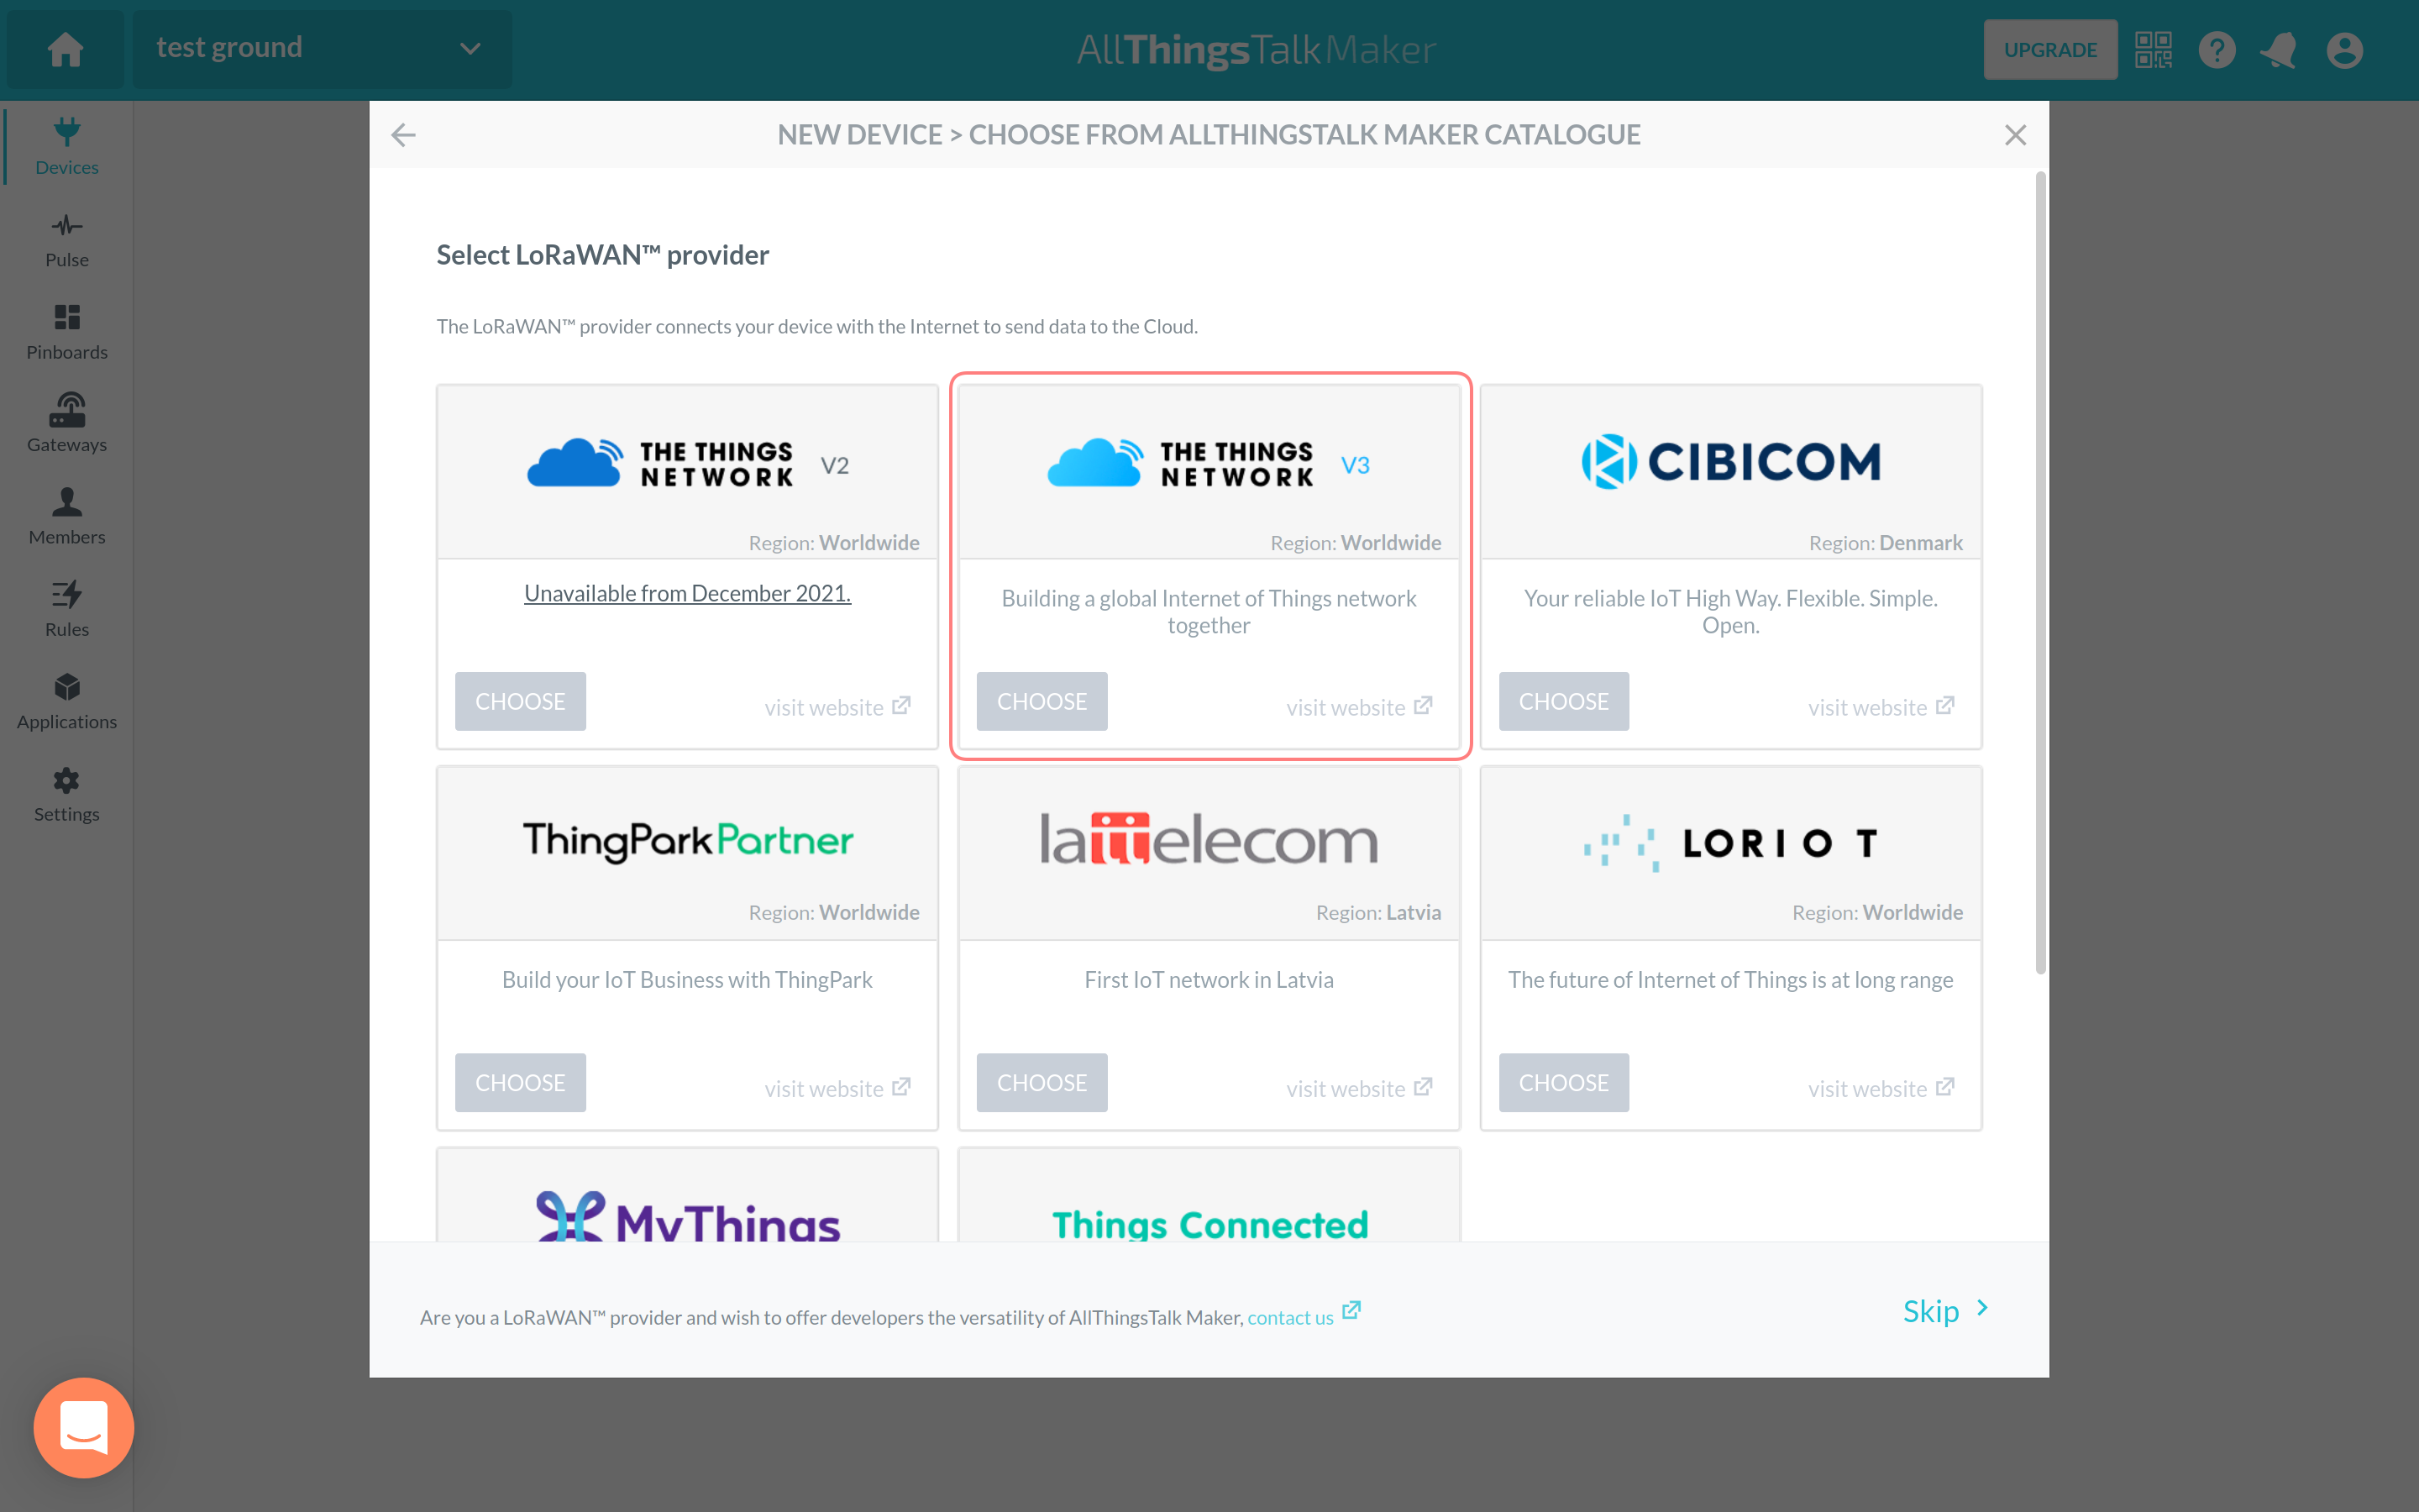Open the Settings menu item

pyautogui.click(x=67, y=793)
